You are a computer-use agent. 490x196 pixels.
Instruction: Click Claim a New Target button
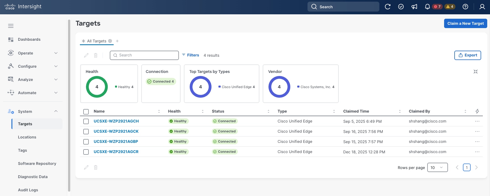pyautogui.click(x=466, y=23)
